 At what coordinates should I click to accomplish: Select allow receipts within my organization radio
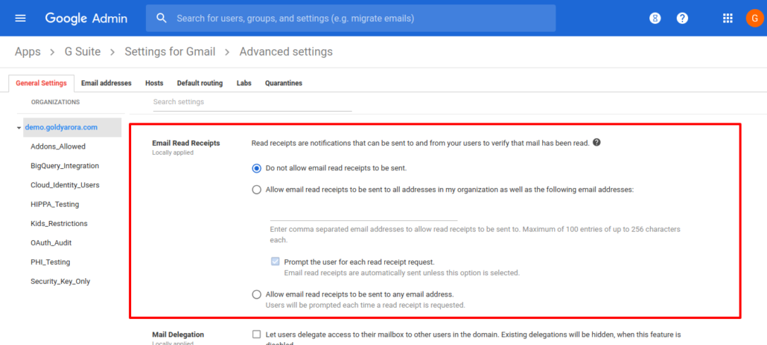(x=256, y=190)
